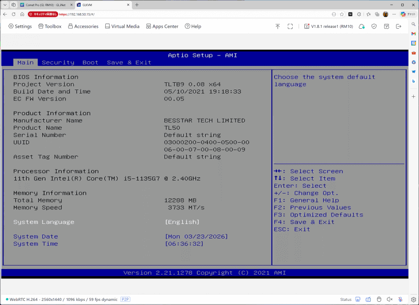Click the TLTB9 0.08 x64 project version
419x305 pixels.
192,84
